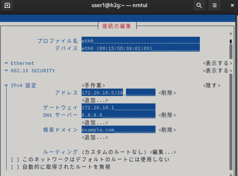Edit routing with <編集...>
Screen dimensions: 238x176
pyautogui.click(x=163, y=152)
